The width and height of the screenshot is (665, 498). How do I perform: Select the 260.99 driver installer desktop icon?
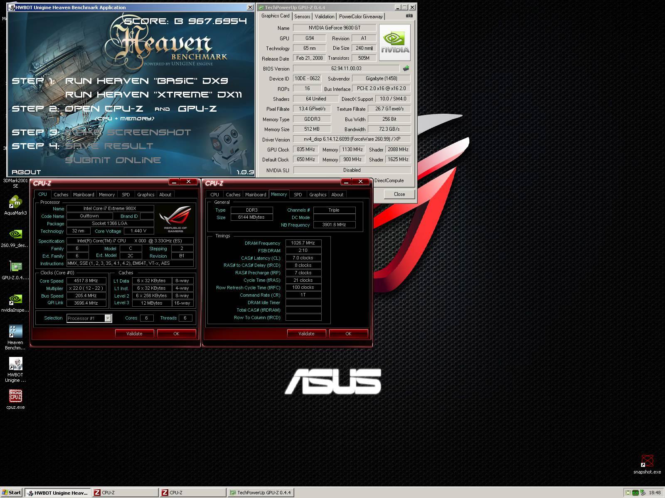coord(15,238)
